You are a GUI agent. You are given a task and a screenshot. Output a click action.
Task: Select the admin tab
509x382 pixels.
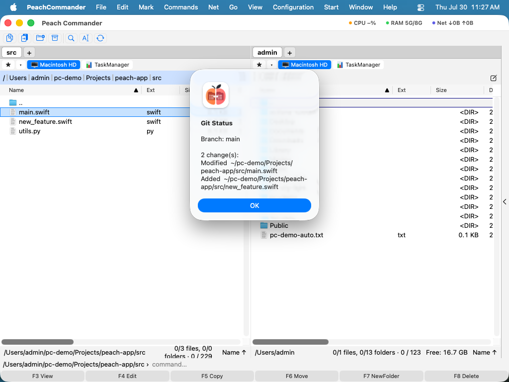(x=267, y=53)
